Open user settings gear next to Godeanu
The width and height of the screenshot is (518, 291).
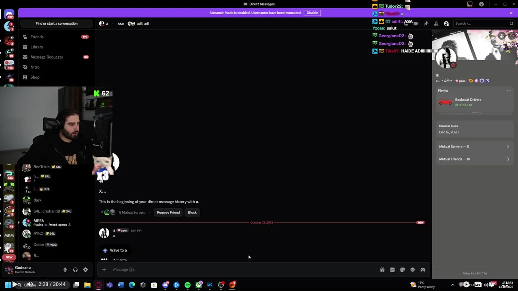85,270
